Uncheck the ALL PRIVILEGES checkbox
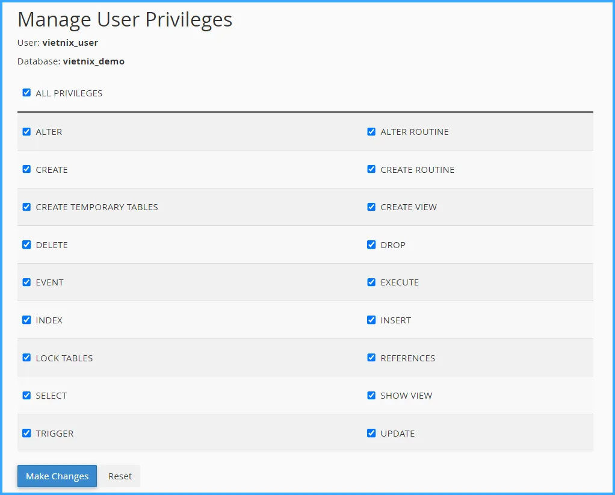 [26, 93]
